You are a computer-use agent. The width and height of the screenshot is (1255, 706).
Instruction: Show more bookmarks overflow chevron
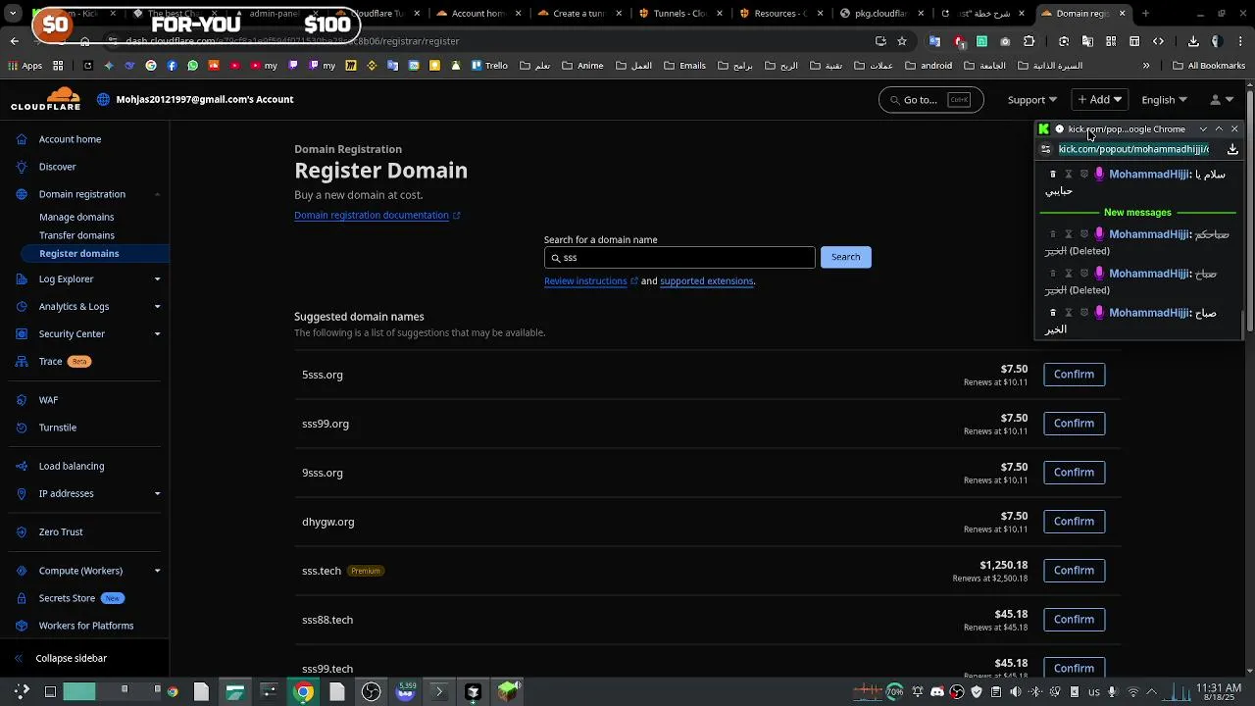[x=1146, y=66]
